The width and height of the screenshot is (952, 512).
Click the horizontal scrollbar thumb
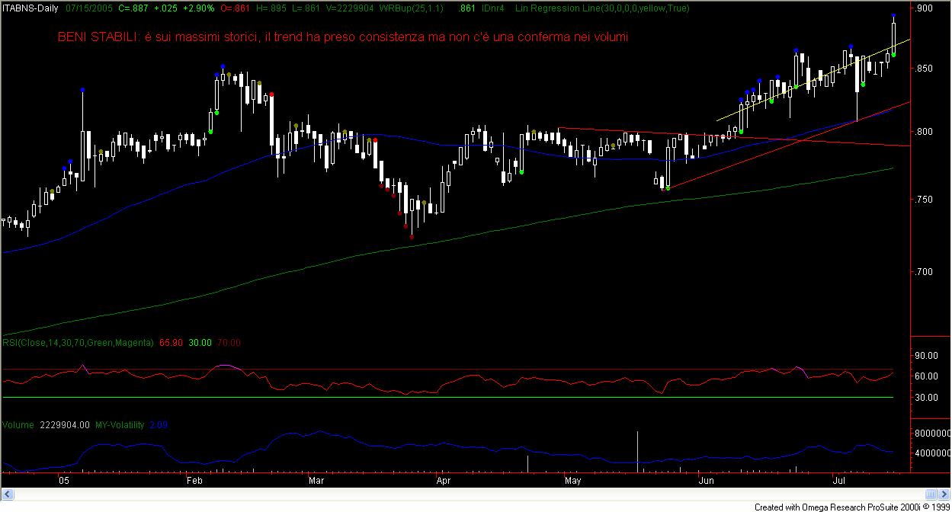tap(930, 493)
